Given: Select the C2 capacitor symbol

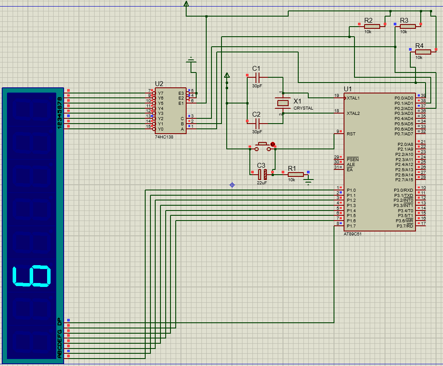Looking at the screenshot, I should tap(257, 124).
